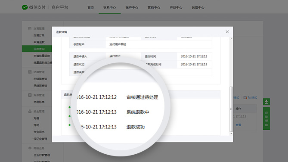This screenshot has height=162, width=288.
Task: Click the dialog scrollbar up arrow
Action: tap(231, 39)
